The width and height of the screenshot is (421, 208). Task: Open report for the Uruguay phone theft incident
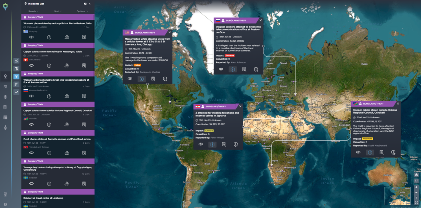(84, 37)
